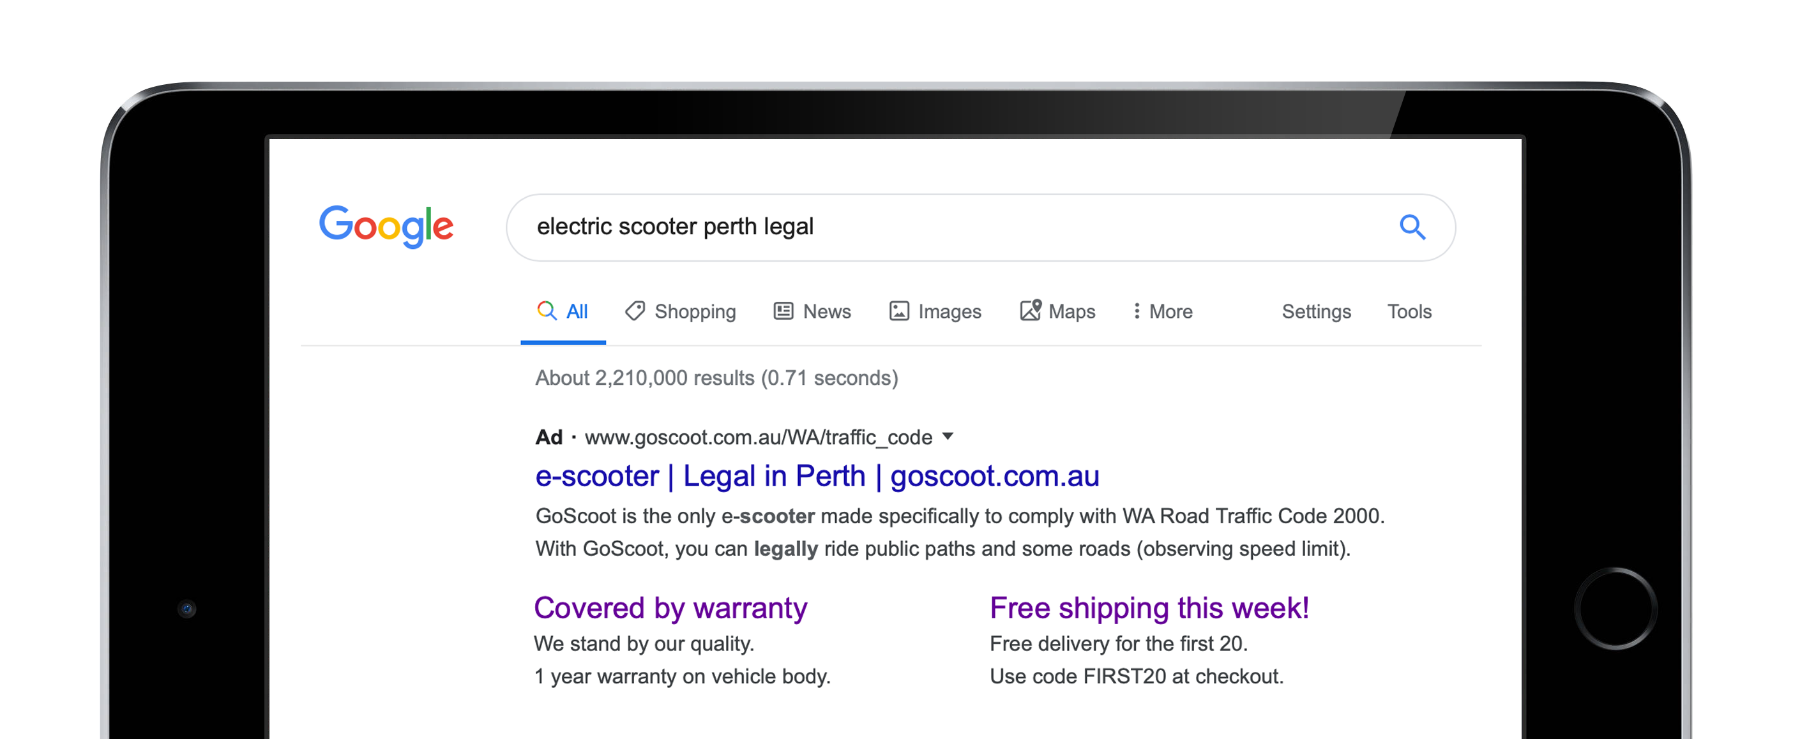Follow the Free shipping this week link

1149,608
